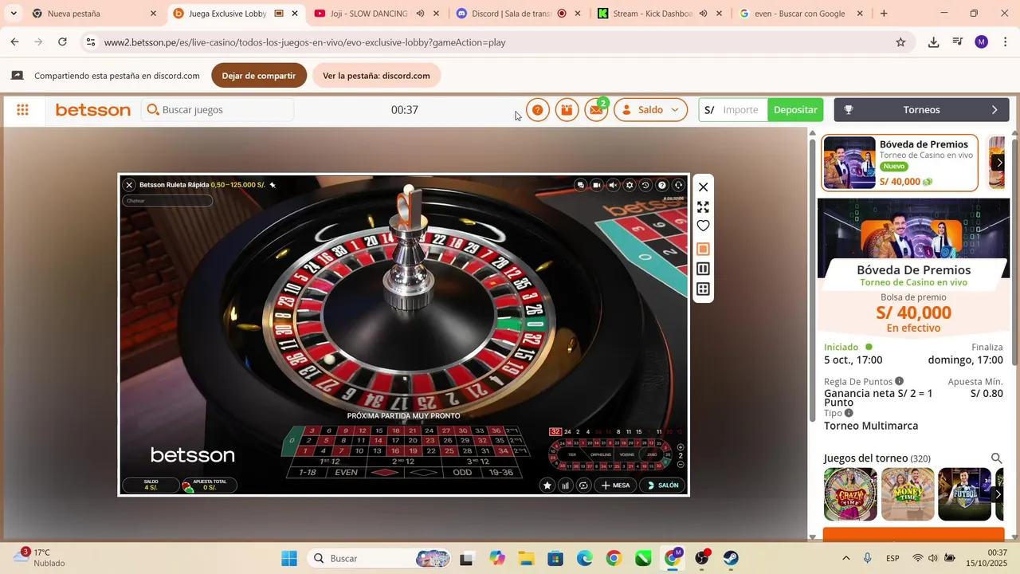The image size is (1020, 574).
Task: Open the statistics bar chart icon
Action: point(566,485)
